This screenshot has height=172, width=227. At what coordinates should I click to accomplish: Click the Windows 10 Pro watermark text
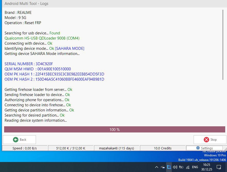tap(215, 155)
